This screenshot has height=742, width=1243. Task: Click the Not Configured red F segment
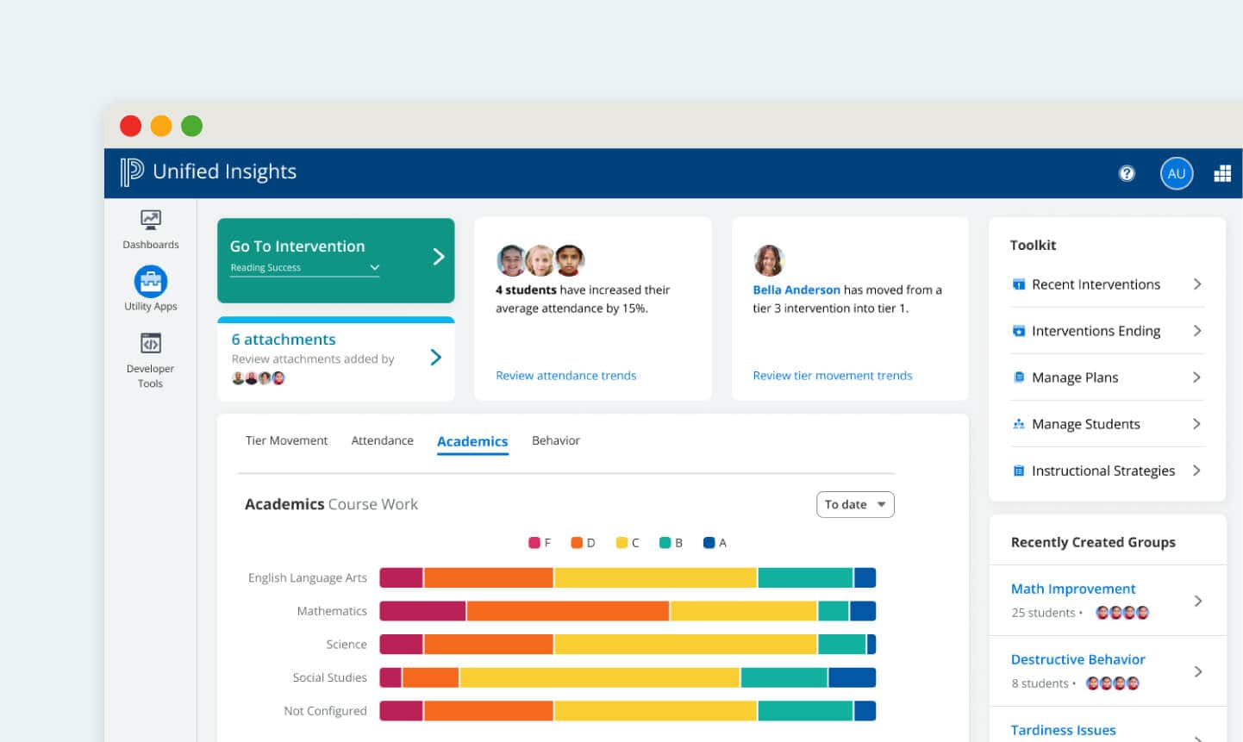click(402, 711)
